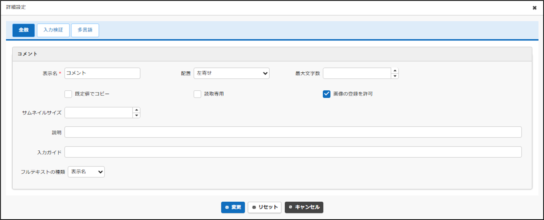The width and height of the screenshot is (544, 220).
Task: Open the 多言語 tab
Action: pos(85,30)
